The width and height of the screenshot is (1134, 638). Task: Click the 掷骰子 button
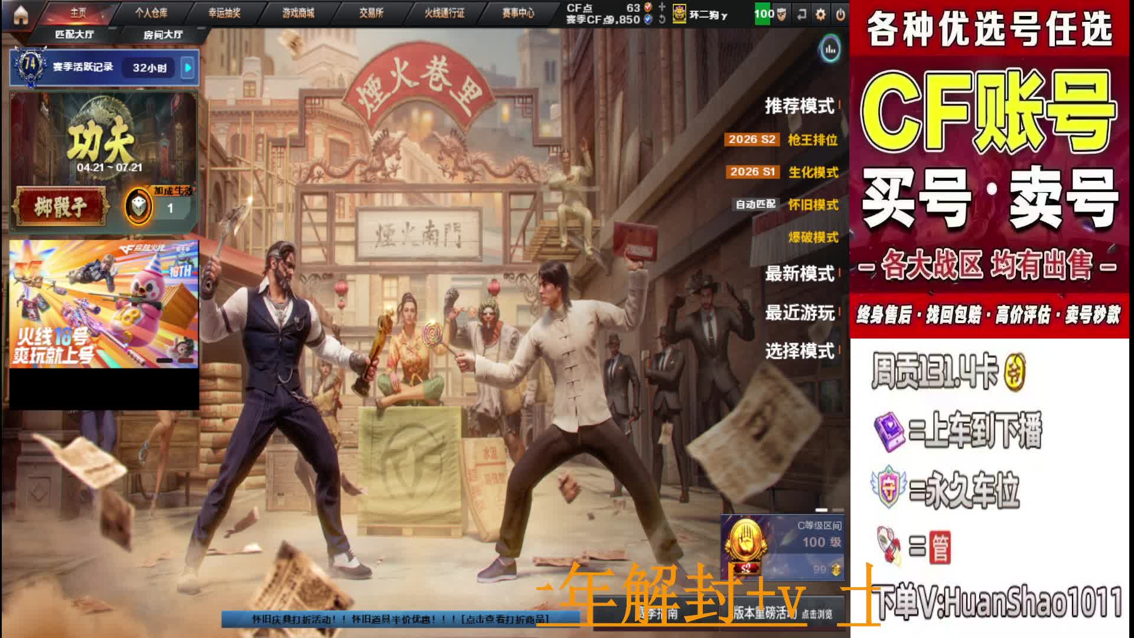(x=61, y=207)
